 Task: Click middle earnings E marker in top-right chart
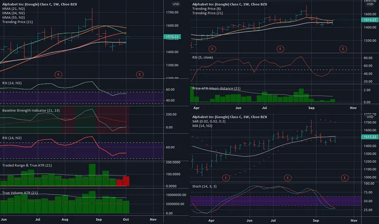click(280, 48)
